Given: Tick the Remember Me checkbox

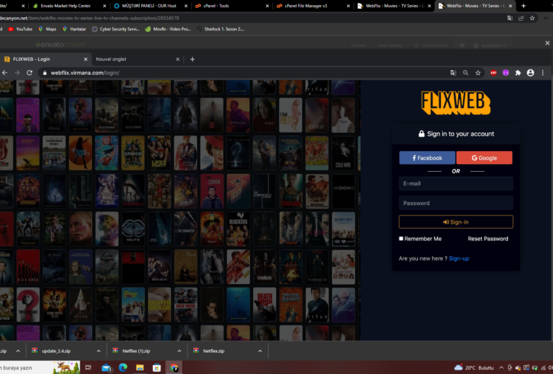Looking at the screenshot, I should tap(401, 238).
